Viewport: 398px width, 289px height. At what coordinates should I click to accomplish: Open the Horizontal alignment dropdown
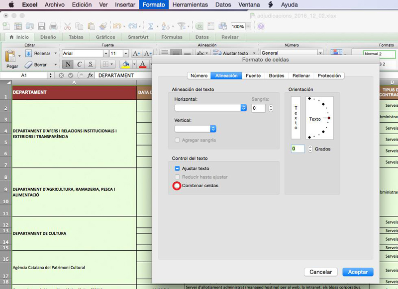[210, 108]
